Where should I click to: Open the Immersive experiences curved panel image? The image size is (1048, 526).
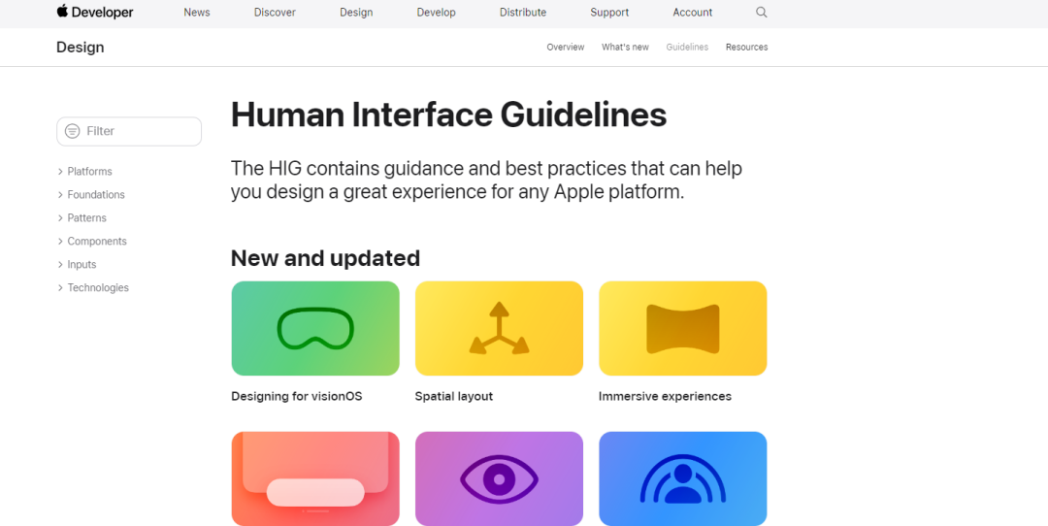pyautogui.click(x=683, y=328)
